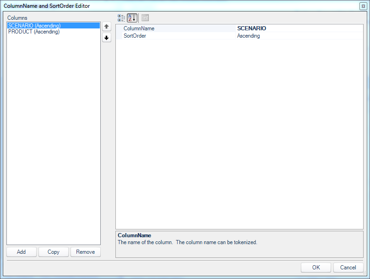This screenshot has height=279, width=370.
Task: Click empty area of Columns list box
Action: [53, 139]
